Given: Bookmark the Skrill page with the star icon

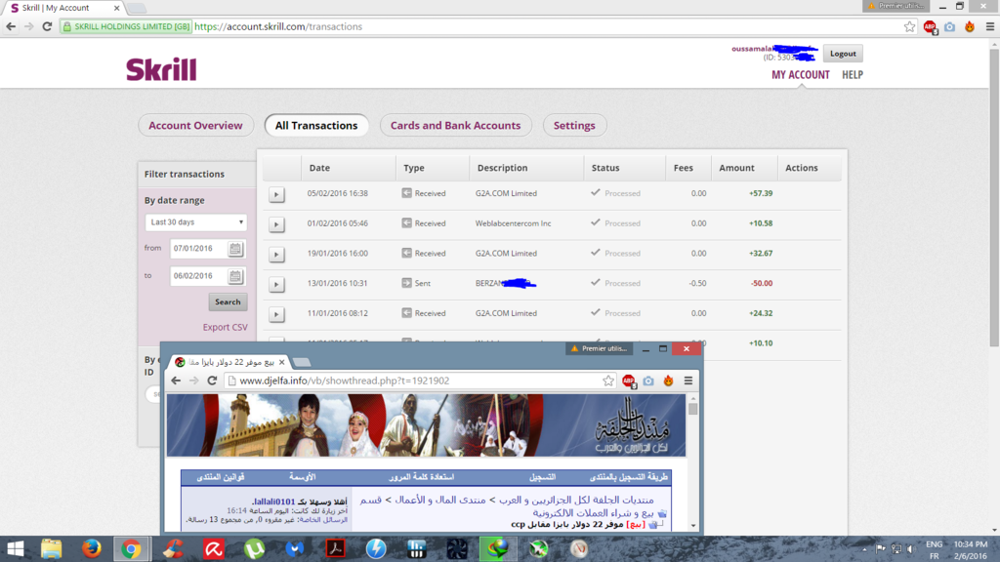Looking at the screenshot, I should click(x=909, y=26).
